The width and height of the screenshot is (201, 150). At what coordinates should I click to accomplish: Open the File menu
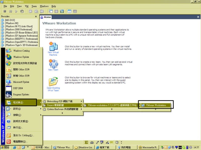tap(5, 6)
